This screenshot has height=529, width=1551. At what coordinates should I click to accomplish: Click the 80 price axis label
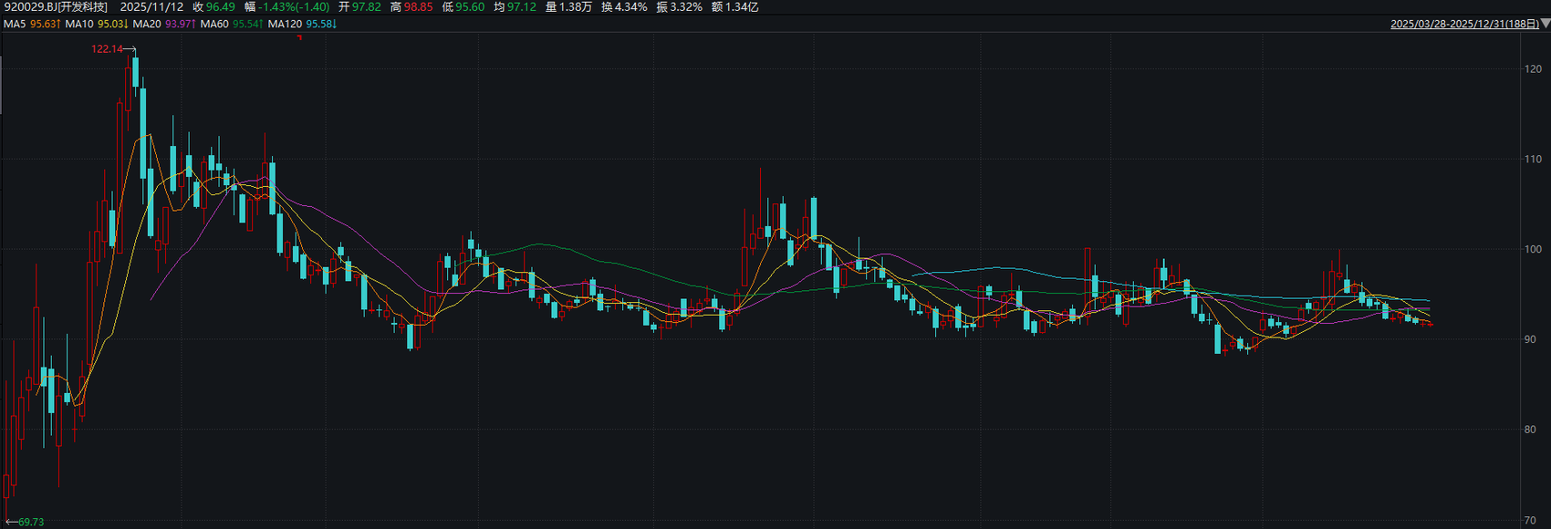pyautogui.click(x=1532, y=430)
